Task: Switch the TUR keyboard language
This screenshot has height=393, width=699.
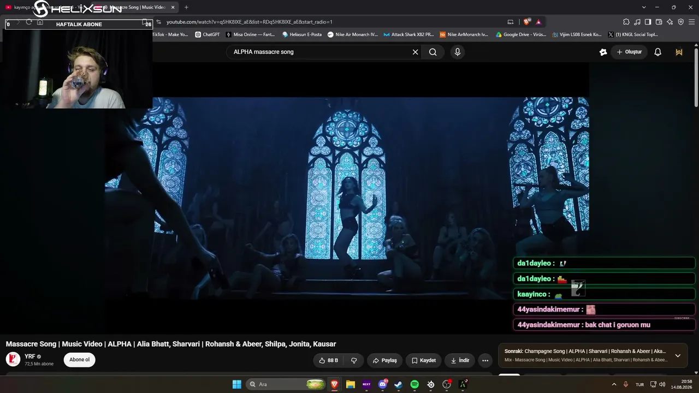Action: (x=639, y=384)
